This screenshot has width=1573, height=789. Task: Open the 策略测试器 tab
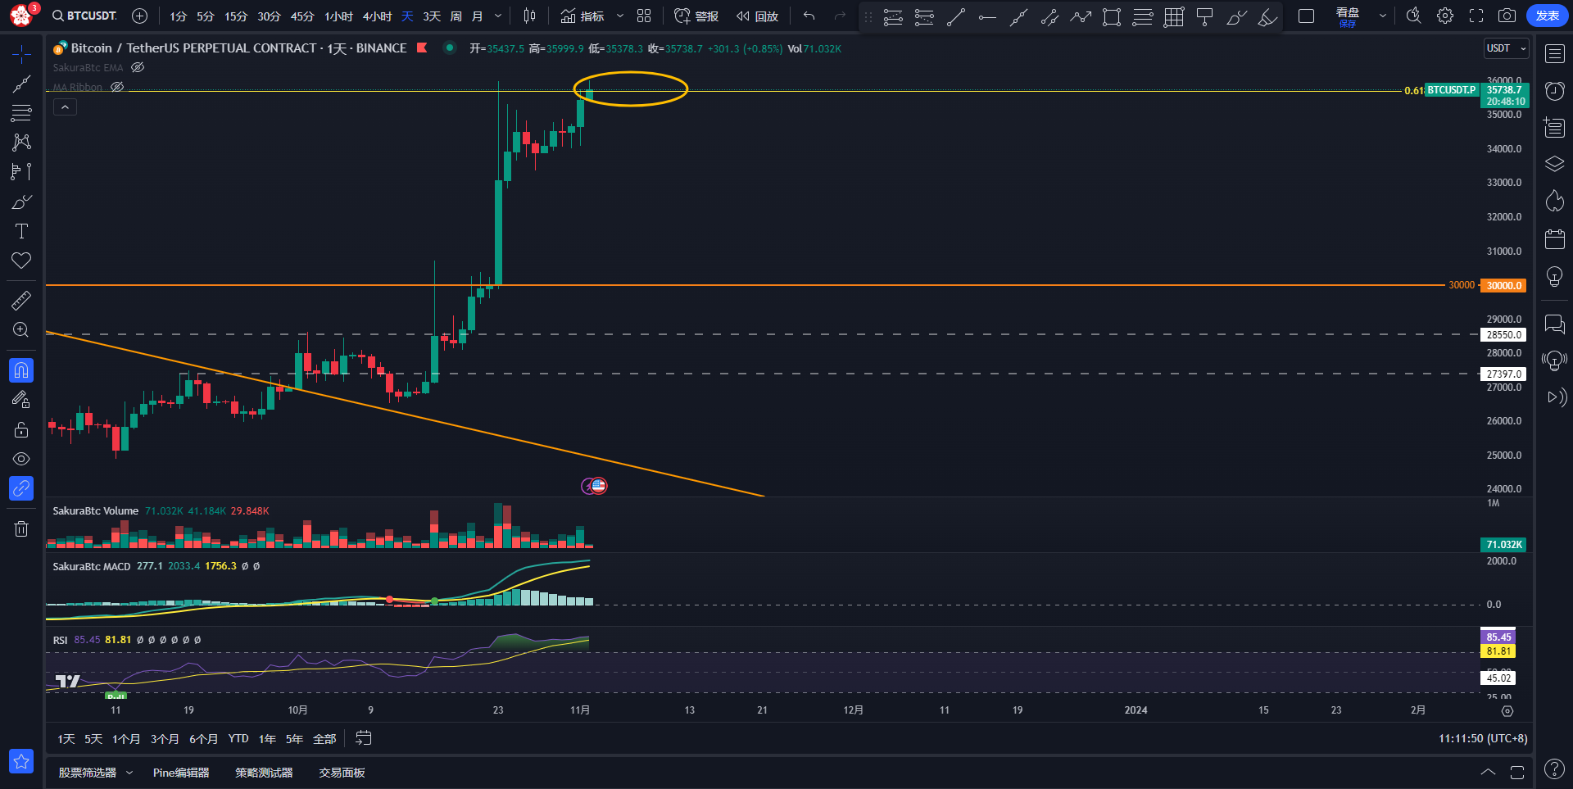click(264, 773)
